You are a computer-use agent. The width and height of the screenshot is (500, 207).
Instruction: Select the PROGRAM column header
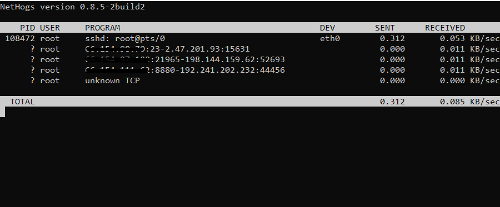102,28
